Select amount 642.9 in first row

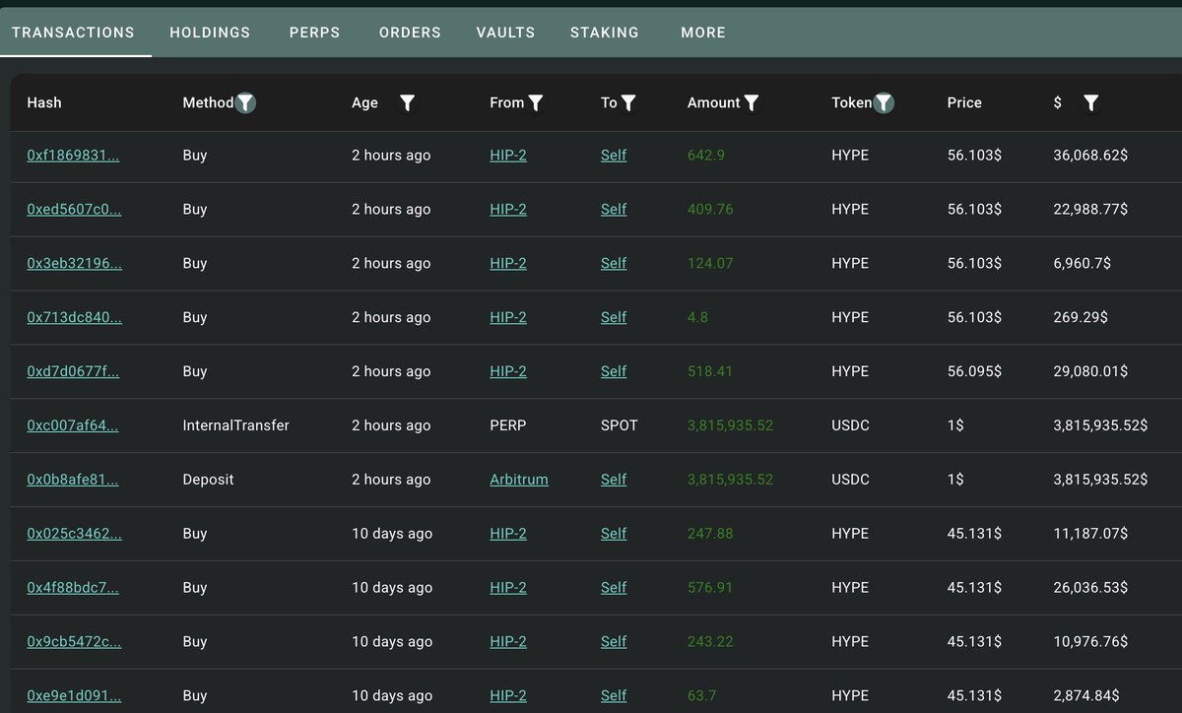[x=705, y=156]
